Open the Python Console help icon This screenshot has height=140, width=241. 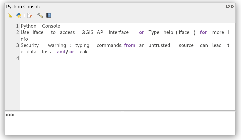49,15
